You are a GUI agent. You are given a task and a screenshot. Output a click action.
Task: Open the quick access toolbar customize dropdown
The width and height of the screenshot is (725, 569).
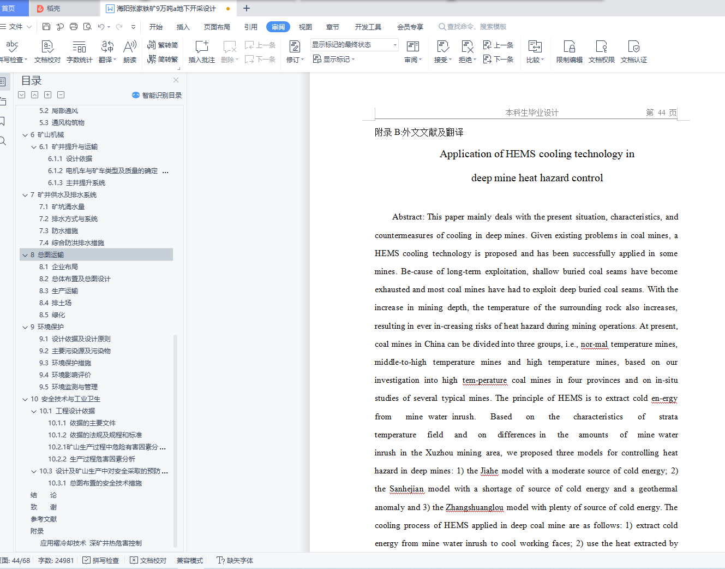coord(133,27)
